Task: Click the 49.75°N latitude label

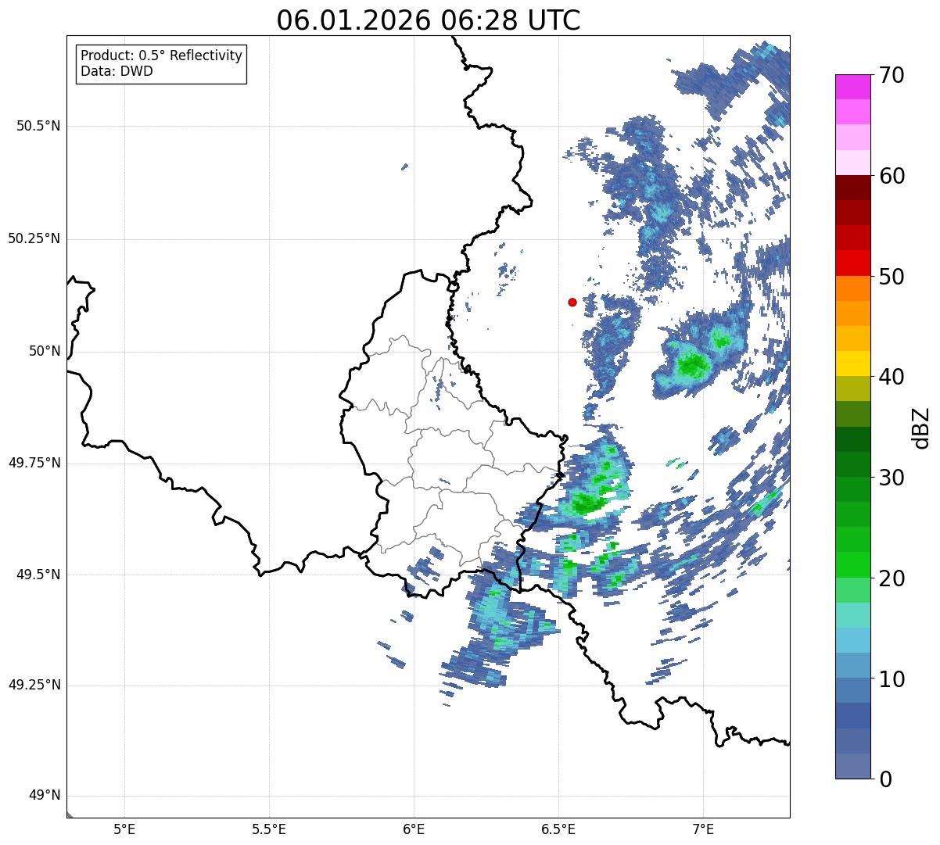Action: point(34,463)
